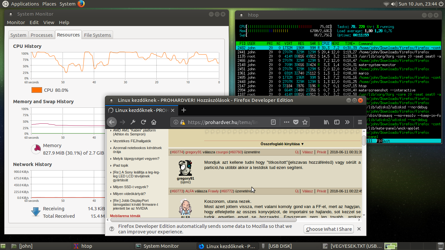The height and width of the screenshot is (250, 445).
Task: Click the downloading arrow Network History icon
Action: [x=36, y=212]
